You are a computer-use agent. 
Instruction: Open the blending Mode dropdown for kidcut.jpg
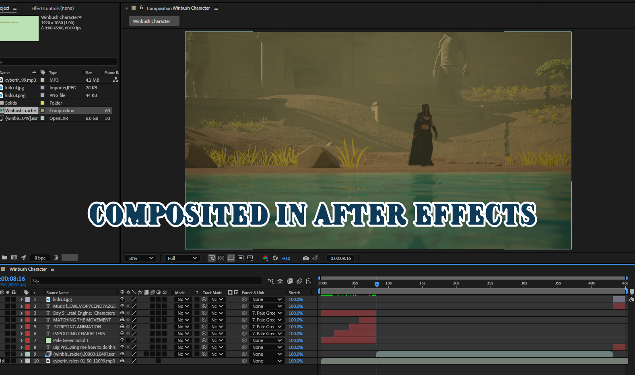pos(183,299)
